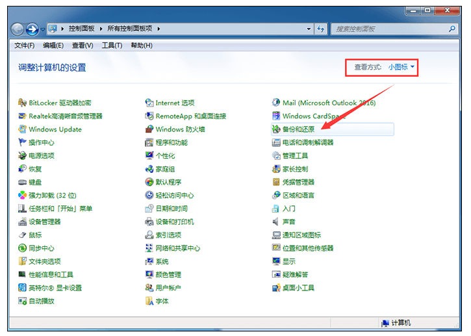Viewport: 471px width, 336px height.
Task: Open the 声音 speaker icon
Action: click(x=276, y=222)
